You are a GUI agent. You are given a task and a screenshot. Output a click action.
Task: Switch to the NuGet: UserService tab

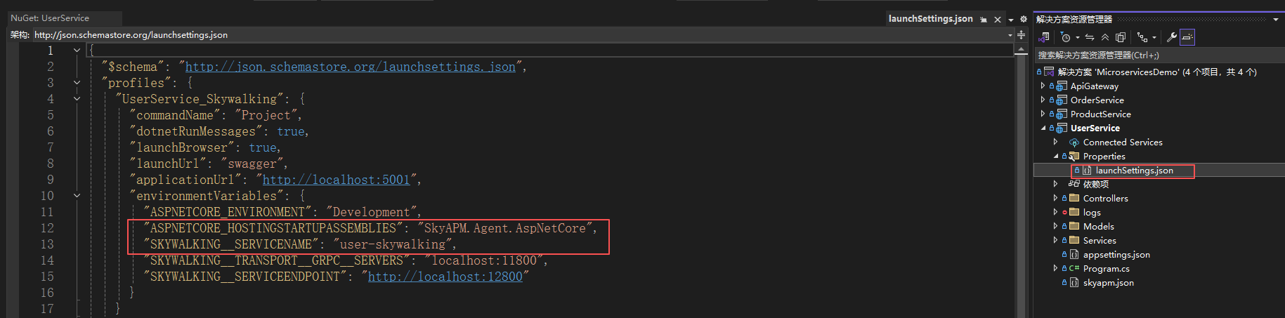50,18
